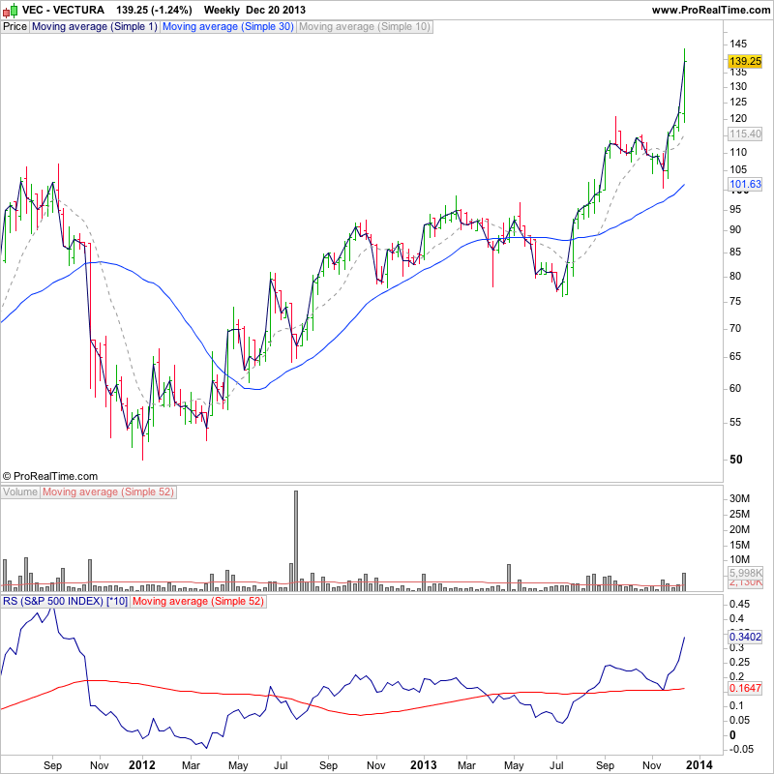The image size is (774, 774).
Task: Click the -0.05 RS axis label
Action: (740, 749)
